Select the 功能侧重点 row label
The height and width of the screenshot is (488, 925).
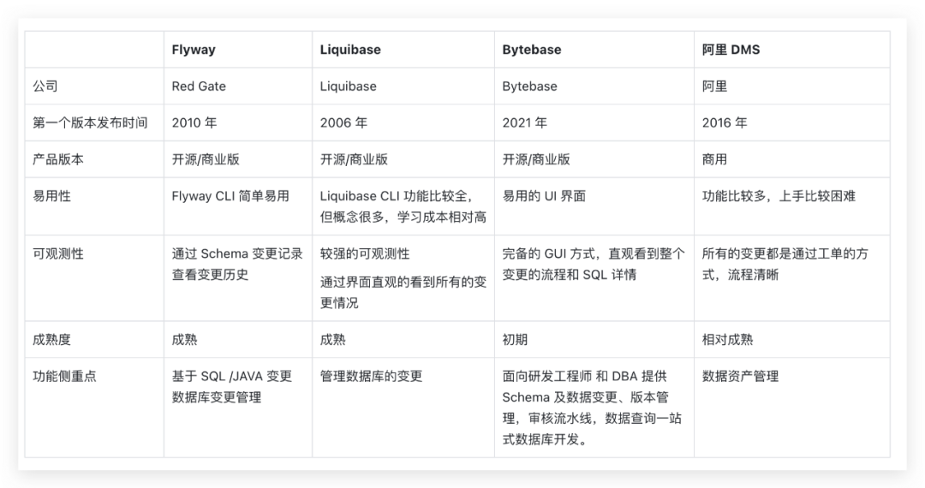click(64, 376)
